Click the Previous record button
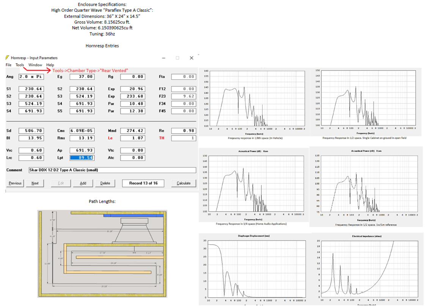 tap(15, 183)
